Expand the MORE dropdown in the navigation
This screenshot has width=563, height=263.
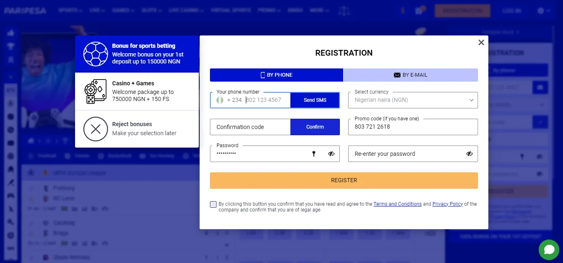click(319, 10)
